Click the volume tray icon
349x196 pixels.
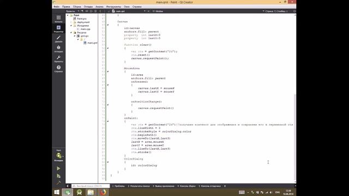[271, 192]
